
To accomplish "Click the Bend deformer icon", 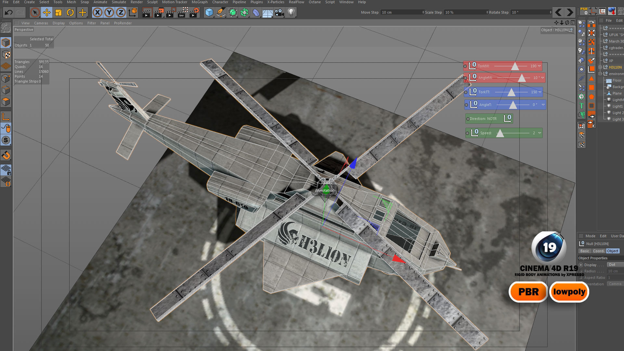I will coord(256,13).
